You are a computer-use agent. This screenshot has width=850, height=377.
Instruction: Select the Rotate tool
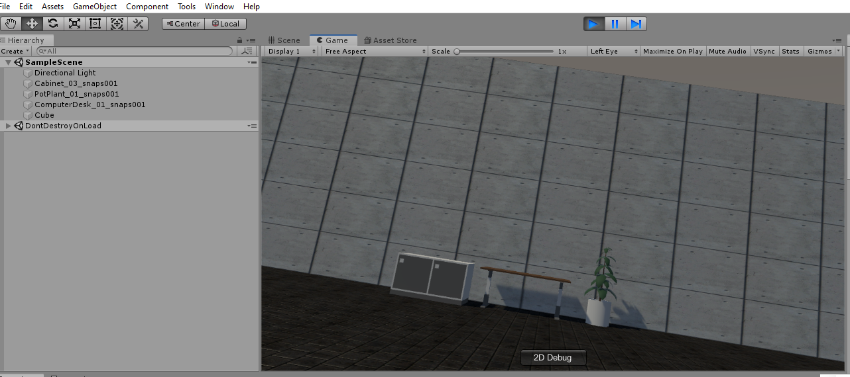(53, 23)
